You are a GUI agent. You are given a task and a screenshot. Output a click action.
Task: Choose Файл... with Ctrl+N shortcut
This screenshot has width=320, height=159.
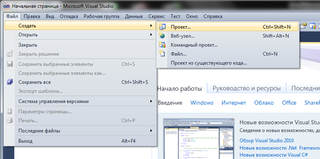[228, 54]
